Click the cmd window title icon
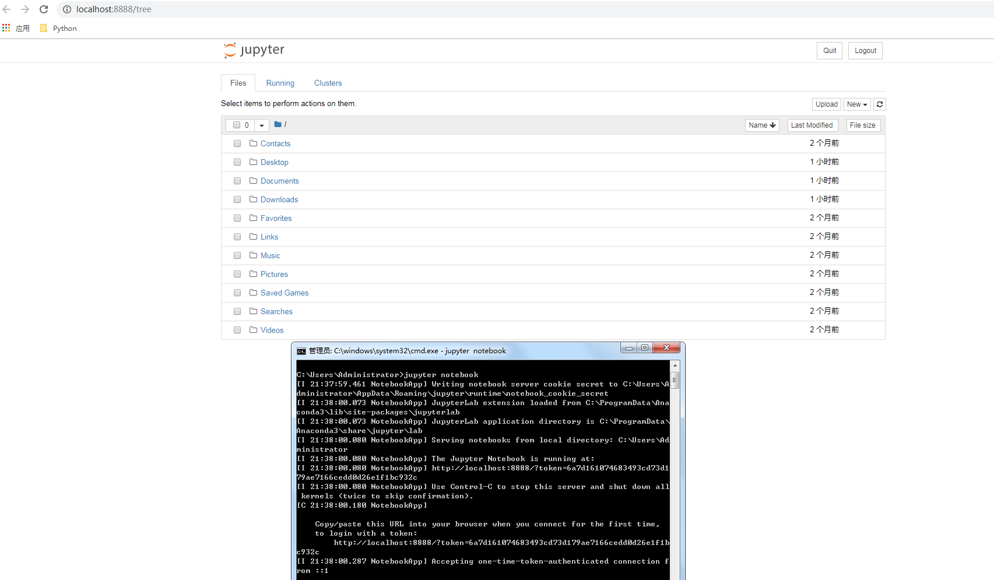 pyautogui.click(x=301, y=351)
